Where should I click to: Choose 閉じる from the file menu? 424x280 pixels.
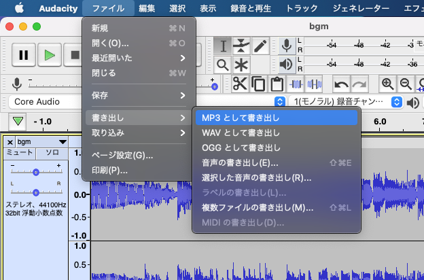[x=139, y=73]
